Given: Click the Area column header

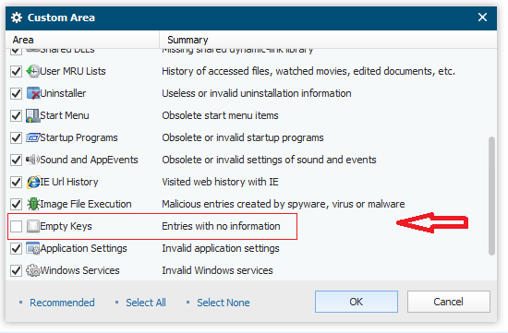Looking at the screenshot, I should [82, 40].
